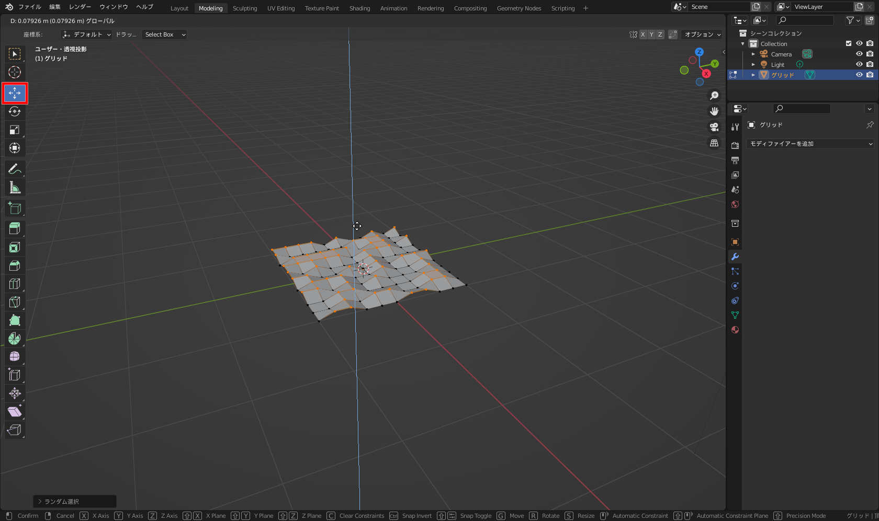Screen dimensions: 879x521
Task: Switch perspective/orthographic with the grid icon
Action: 714,143
